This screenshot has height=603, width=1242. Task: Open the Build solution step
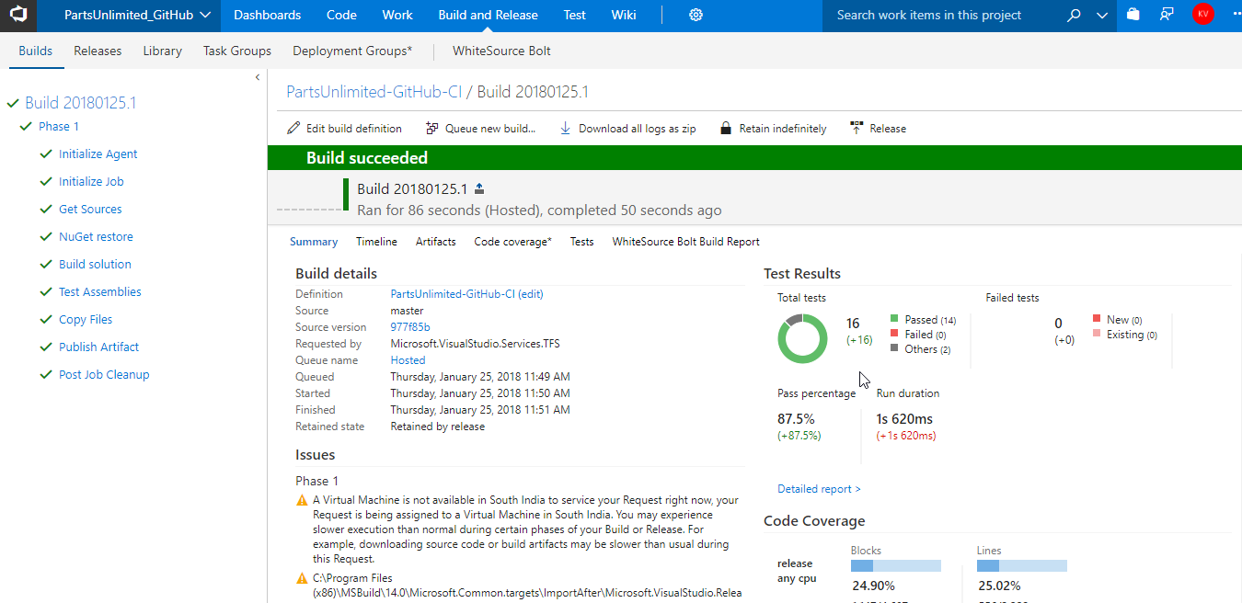click(x=95, y=265)
